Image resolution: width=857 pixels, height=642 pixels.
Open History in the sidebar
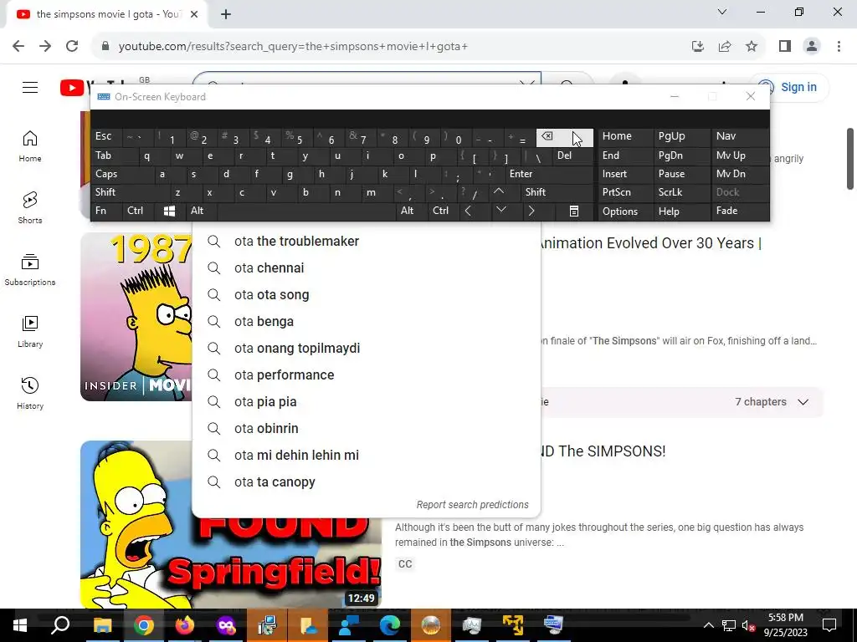click(x=30, y=393)
